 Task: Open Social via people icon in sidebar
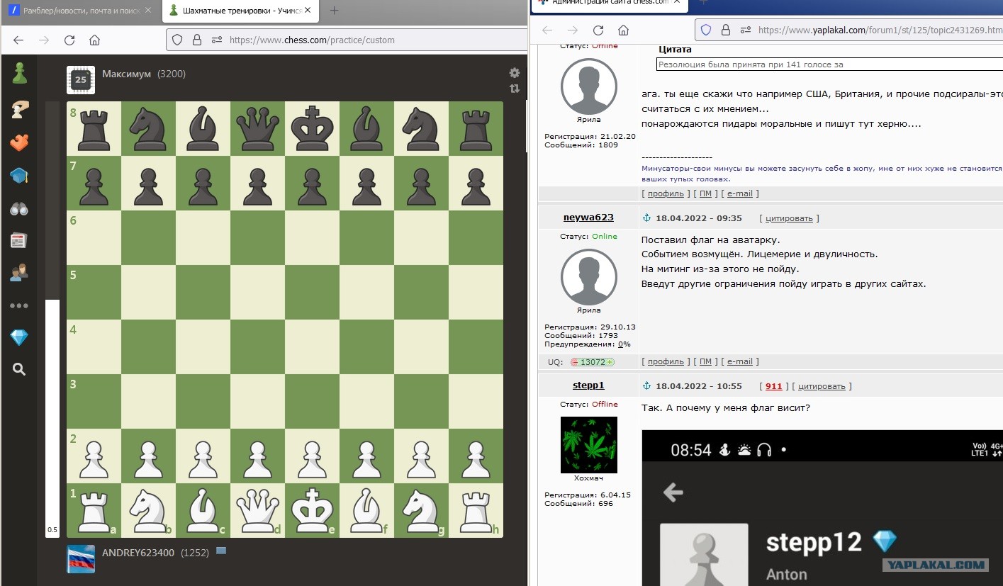point(19,273)
